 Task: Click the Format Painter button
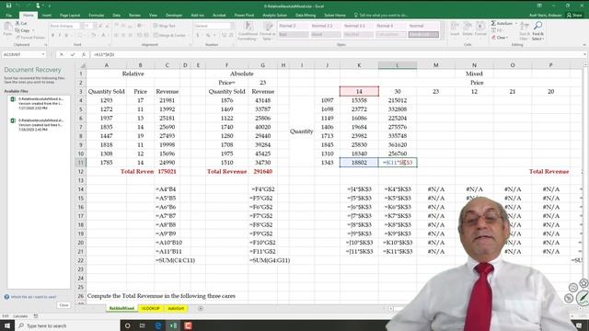pos(30,38)
